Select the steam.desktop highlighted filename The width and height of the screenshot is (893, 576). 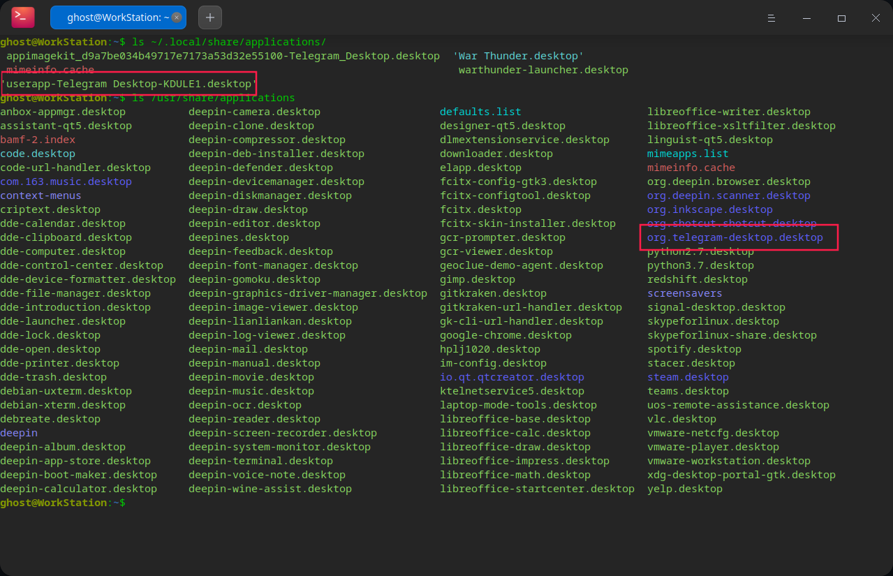[x=688, y=377]
